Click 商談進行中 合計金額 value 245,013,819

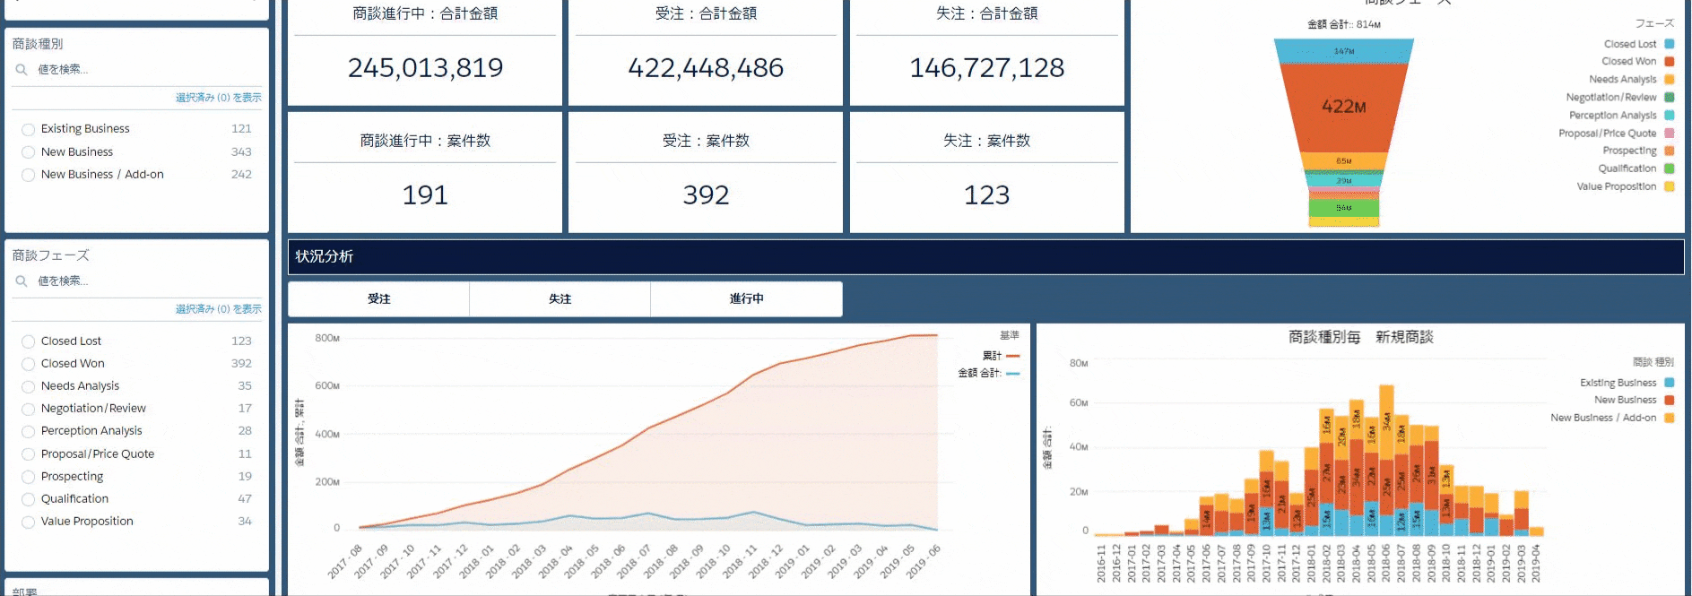point(425,68)
